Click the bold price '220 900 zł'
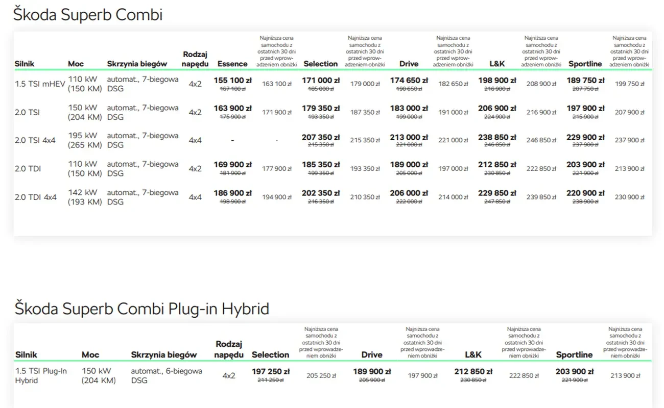The image size is (664, 408). point(586,193)
